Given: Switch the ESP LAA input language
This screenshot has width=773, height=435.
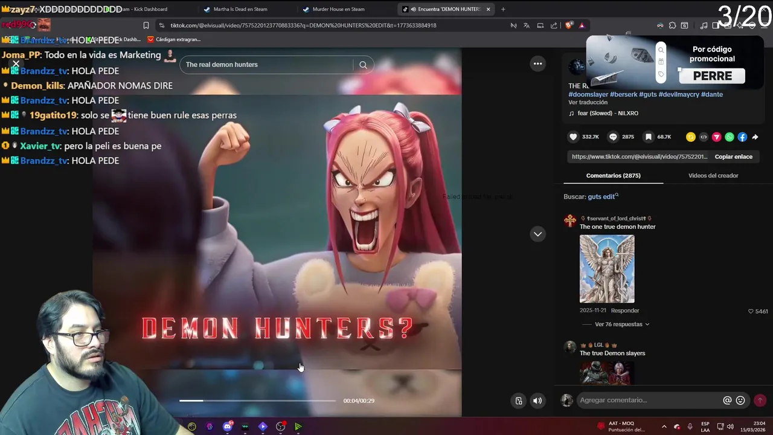Looking at the screenshot, I should click(705, 427).
